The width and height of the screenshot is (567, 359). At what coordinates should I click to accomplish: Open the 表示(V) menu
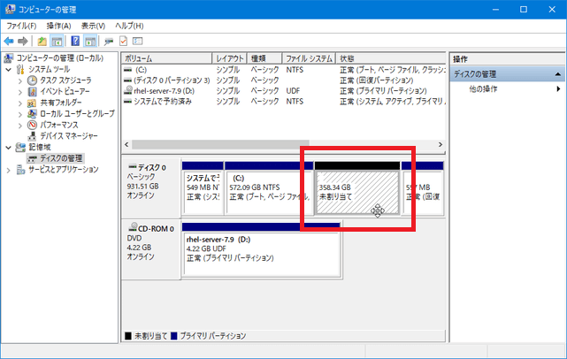[94, 26]
